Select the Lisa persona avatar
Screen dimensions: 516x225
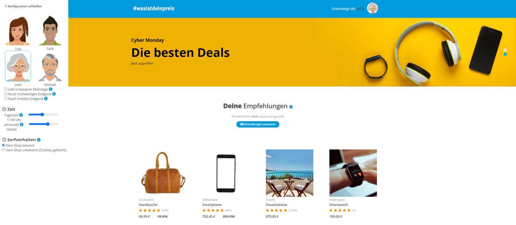(18, 31)
